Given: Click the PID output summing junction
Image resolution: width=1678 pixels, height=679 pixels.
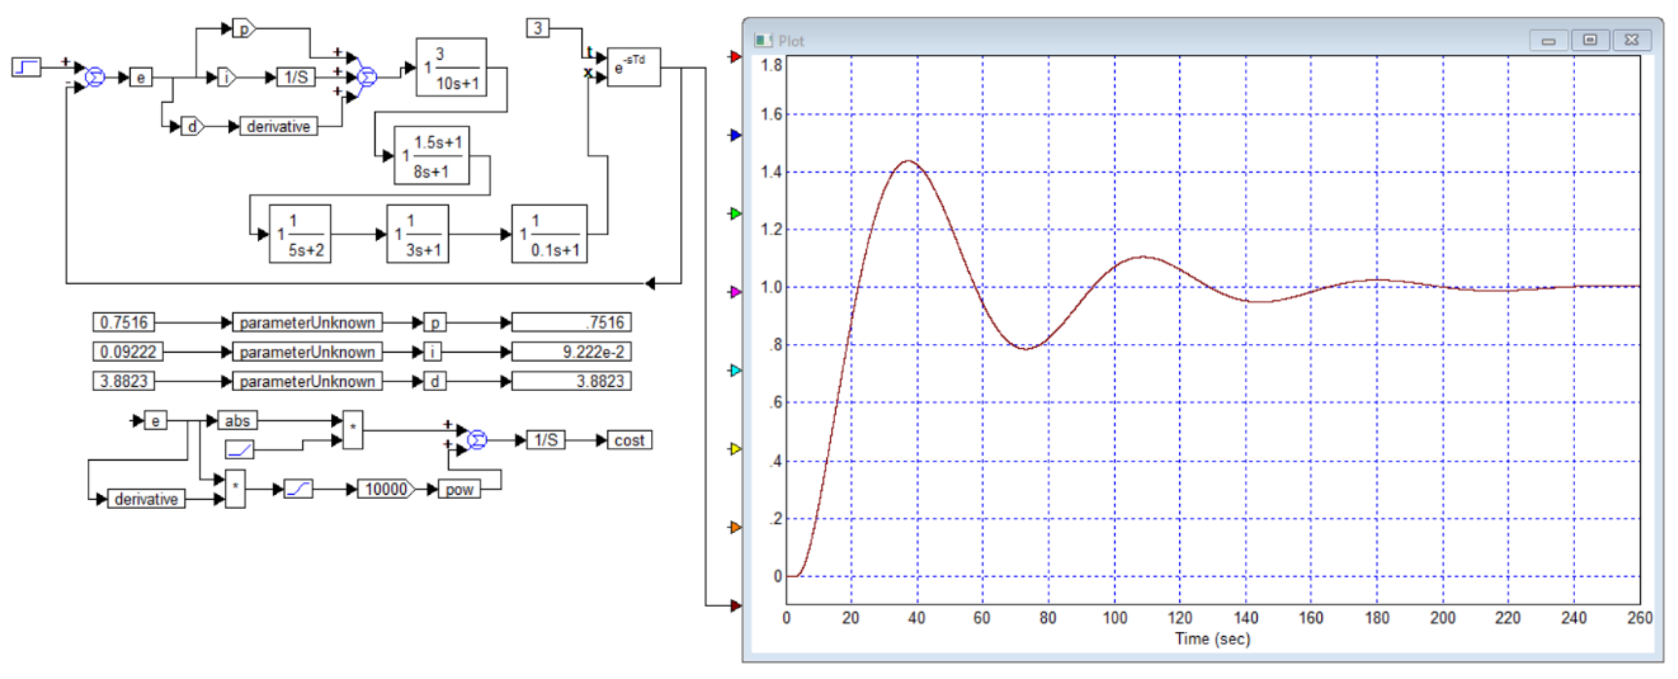Looking at the screenshot, I should point(367,77).
